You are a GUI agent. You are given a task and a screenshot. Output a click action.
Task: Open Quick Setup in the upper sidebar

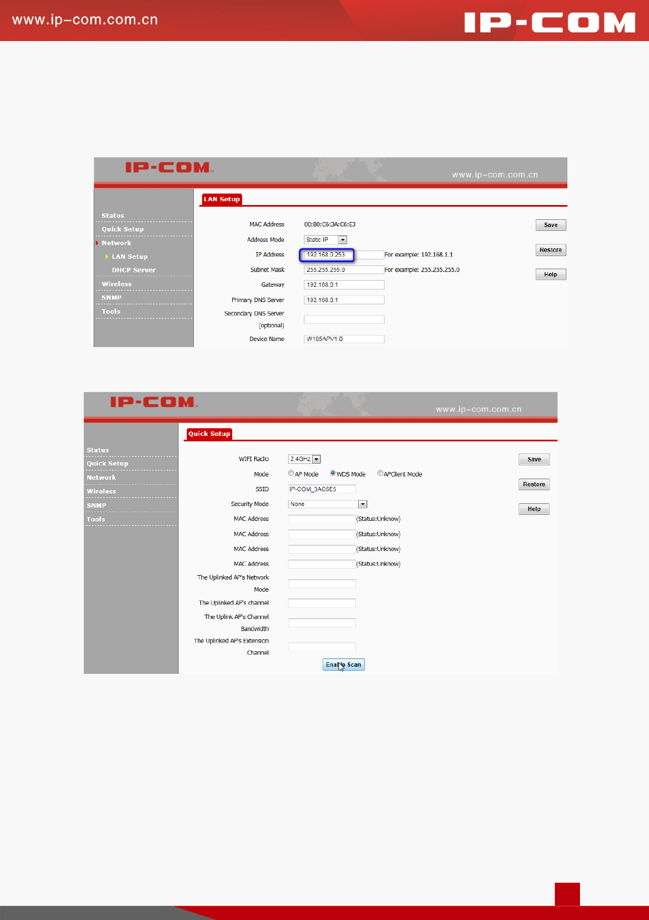123,229
